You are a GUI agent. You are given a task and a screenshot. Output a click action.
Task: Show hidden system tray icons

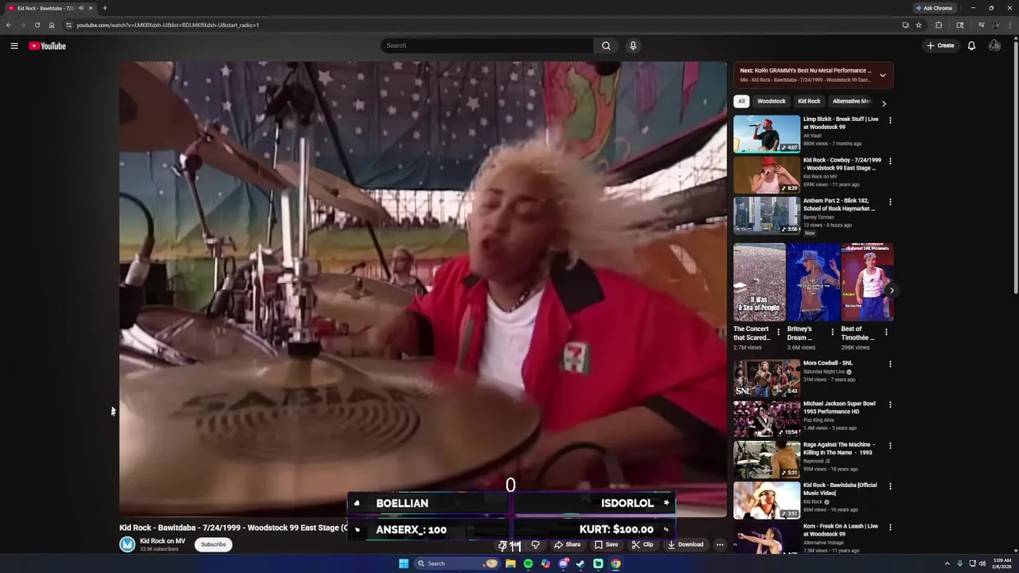coord(947,563)
